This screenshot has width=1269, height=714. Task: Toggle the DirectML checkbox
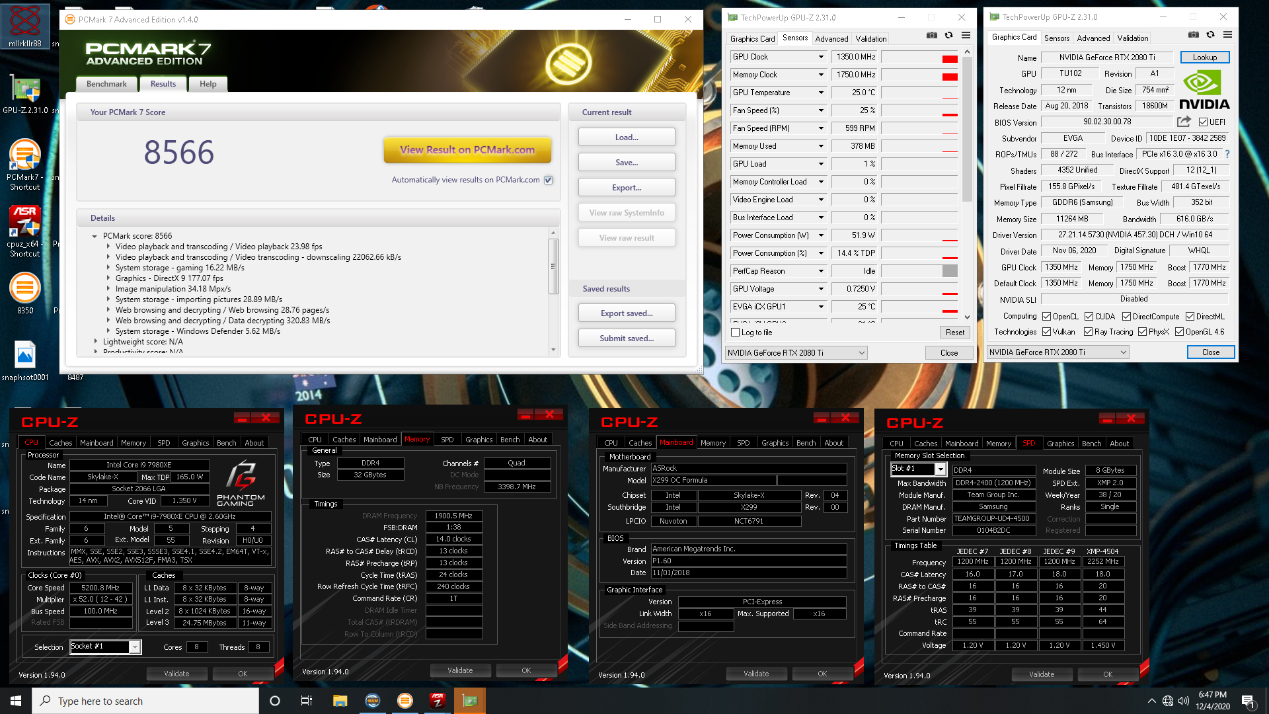pos(1190,317)
